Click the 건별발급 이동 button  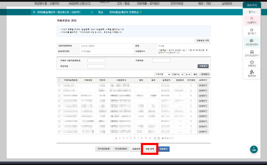click(203, 41)
